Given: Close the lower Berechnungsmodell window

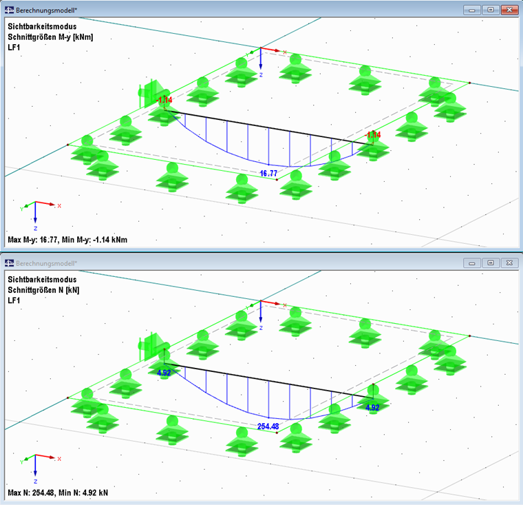Looking at the screenshot, I should pyautogui.click(x=509, y=263).
